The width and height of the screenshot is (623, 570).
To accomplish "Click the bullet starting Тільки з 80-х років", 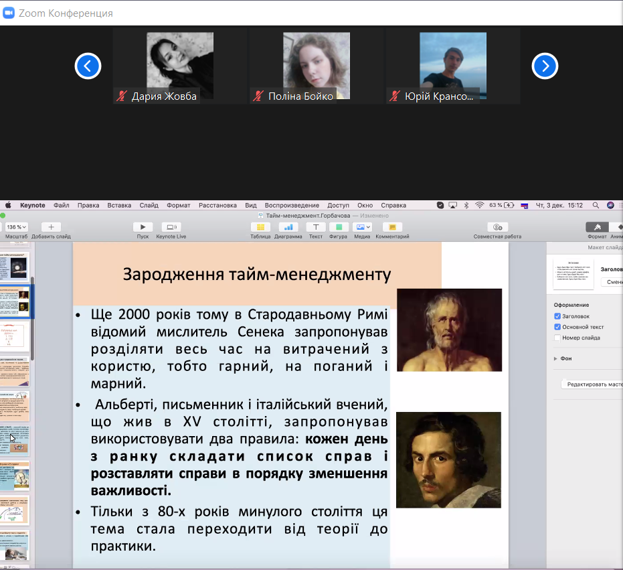I will coord(239,528).
